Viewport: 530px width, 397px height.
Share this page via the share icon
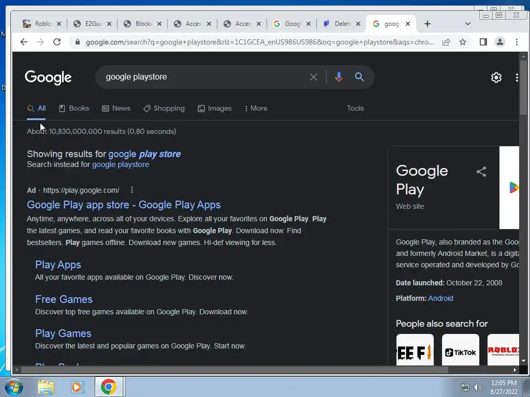[x=446, y=42]
